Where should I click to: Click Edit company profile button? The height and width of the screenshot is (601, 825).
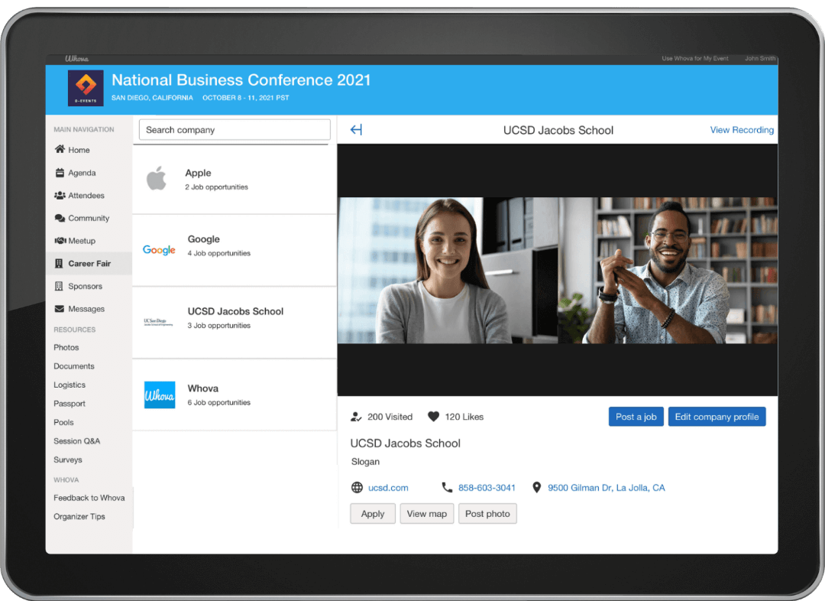717,417
